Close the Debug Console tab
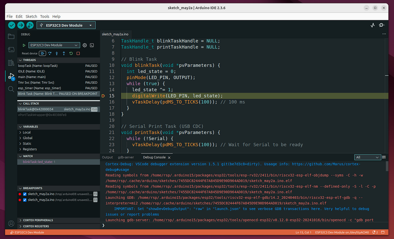The width and height of the screenshot is (394, 239). click(x=169, y=158)
